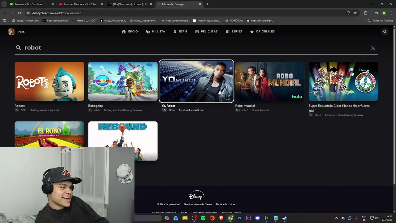
Task: Open Premiere Pro from the taskbar
Action: [248, 218]
